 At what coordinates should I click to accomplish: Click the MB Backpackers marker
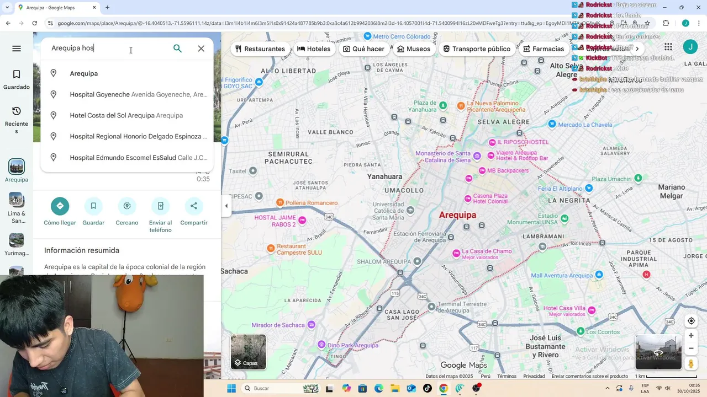(482, 170)
